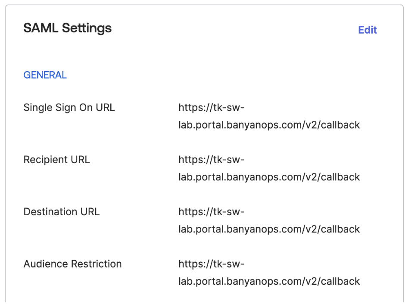The width and height of the screenshot is (405, 308).
Task: Click the Audience Restriction value's banyanops.com line
Action: [269, 281]
